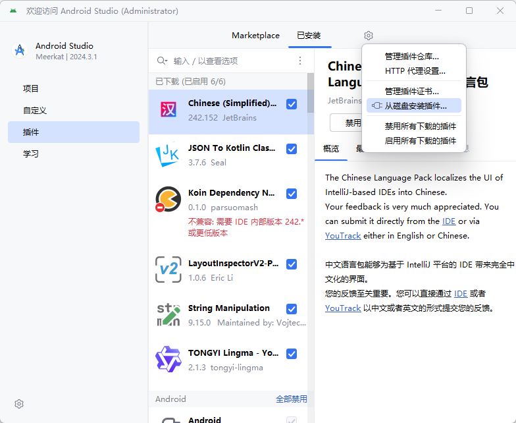Open the first IDE link in description

pyautogui.click(x=449, y=221)
